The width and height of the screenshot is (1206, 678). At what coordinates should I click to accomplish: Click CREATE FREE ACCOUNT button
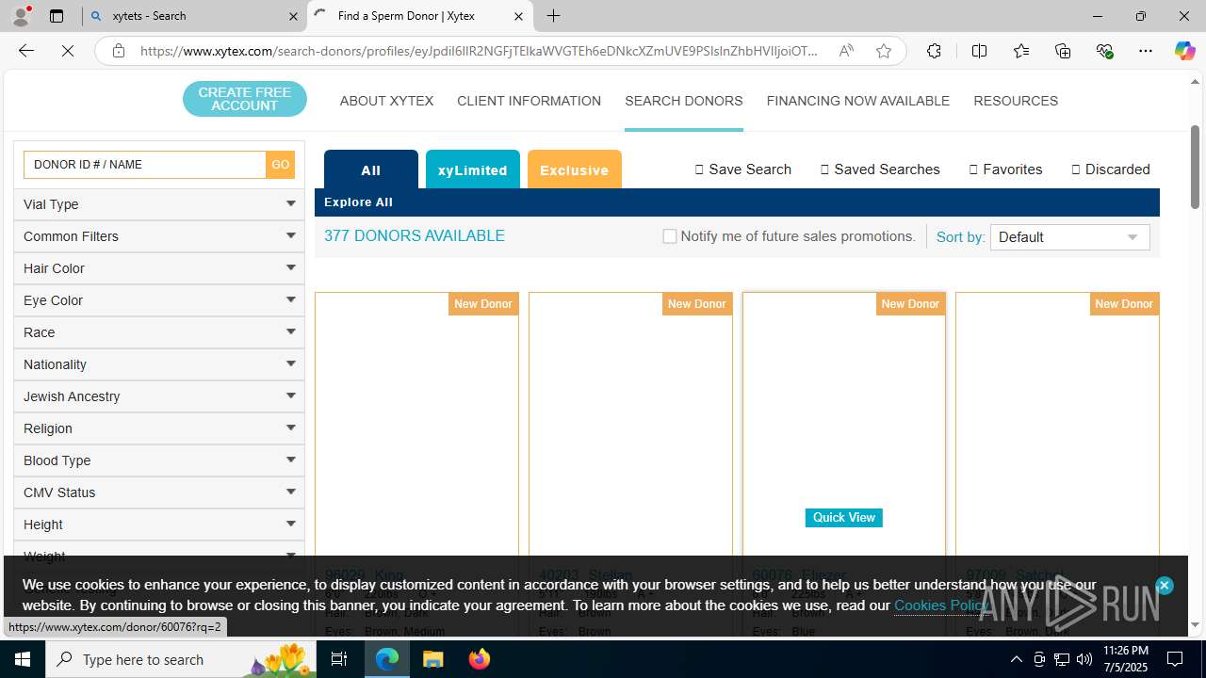245,99
